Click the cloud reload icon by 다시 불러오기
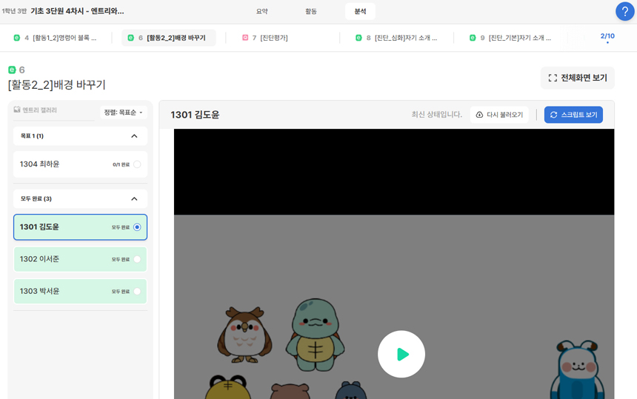The height and width of the screenshot is (399, 637). pyautogui.click(x=479, y=115)
